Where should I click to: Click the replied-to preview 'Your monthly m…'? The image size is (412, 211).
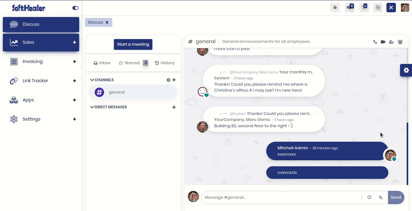click(x=297, y=72)
